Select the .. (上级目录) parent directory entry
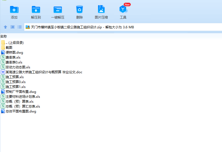This screenshot has height=152, width=222. 15,42
